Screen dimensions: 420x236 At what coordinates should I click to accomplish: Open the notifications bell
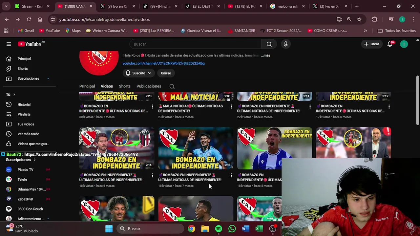pyautogui.click(x=390, y=44)
